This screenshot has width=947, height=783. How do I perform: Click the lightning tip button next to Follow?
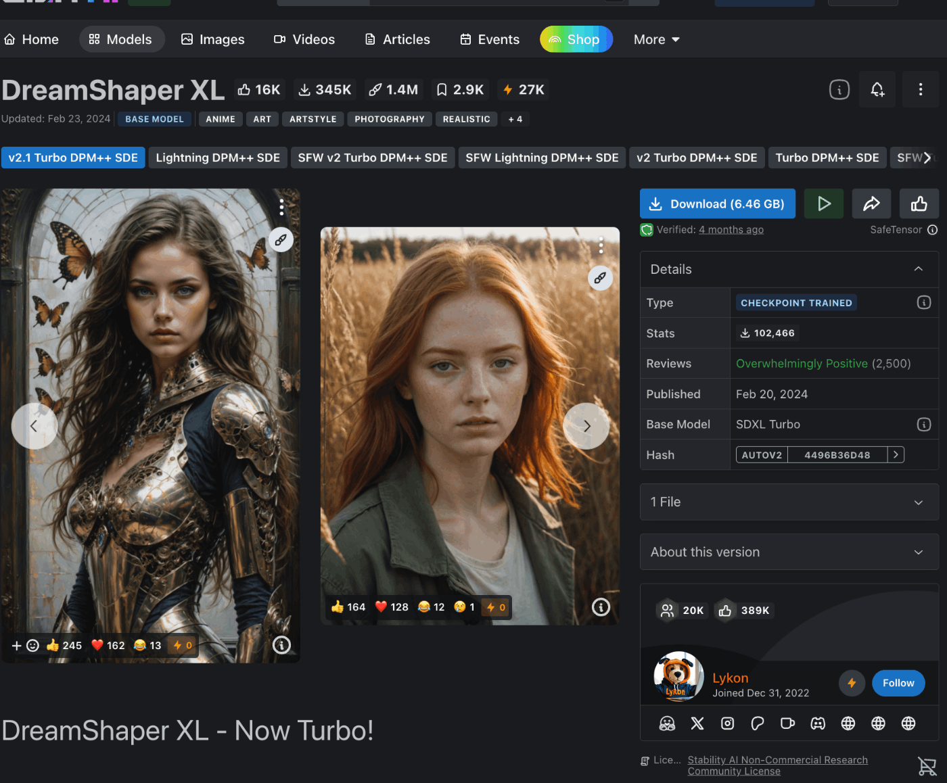point(852,683)
